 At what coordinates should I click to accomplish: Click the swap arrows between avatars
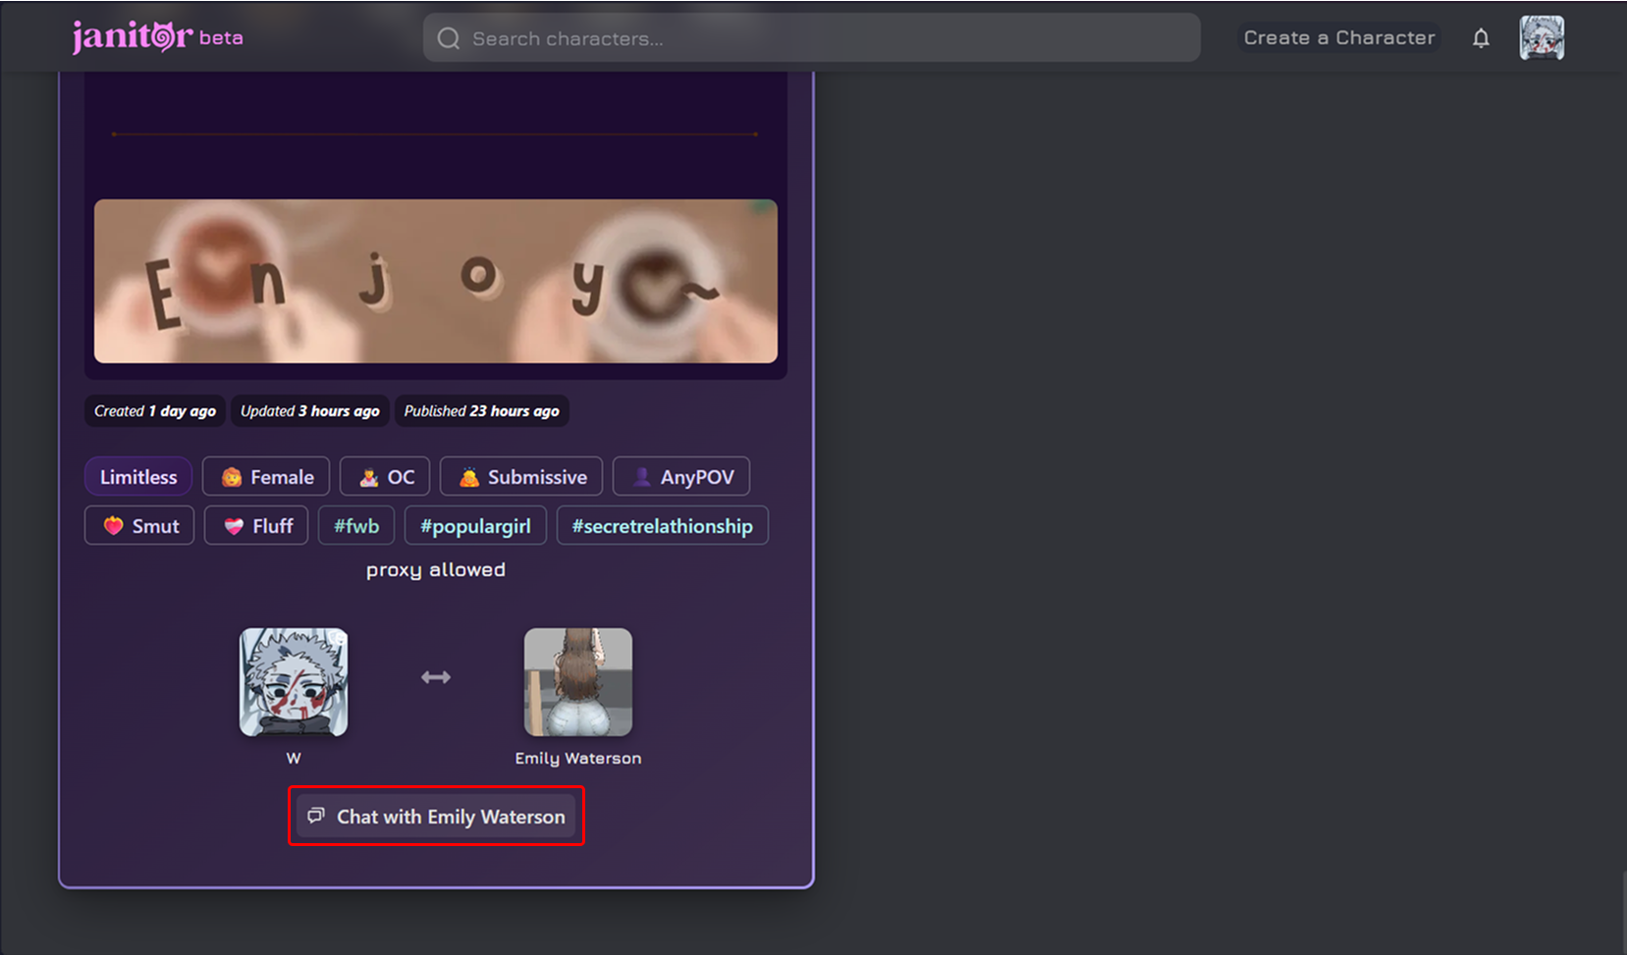pos(436,677)
